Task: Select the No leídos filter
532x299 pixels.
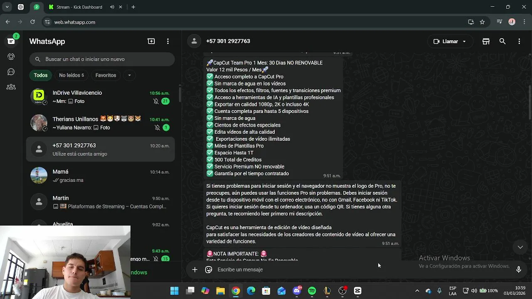Action: (71, 75)
